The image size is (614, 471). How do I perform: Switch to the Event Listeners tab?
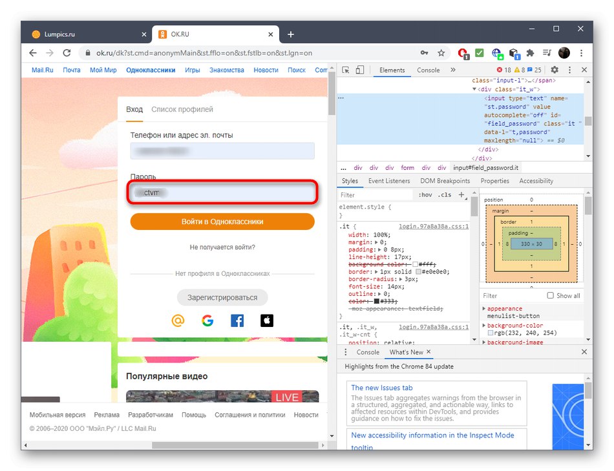(389, 181)
